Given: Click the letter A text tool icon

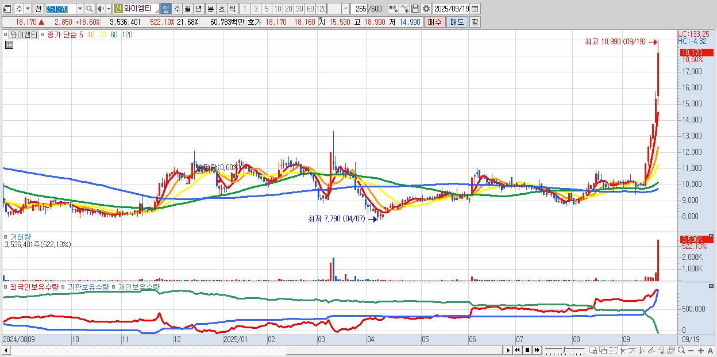Looking at the screenshot, I should [710, 350].
